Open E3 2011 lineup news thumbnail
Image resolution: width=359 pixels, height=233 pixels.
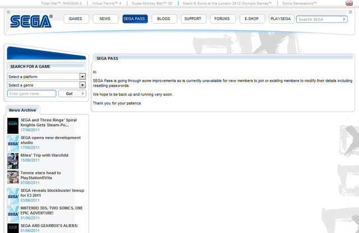pos(13,196)
